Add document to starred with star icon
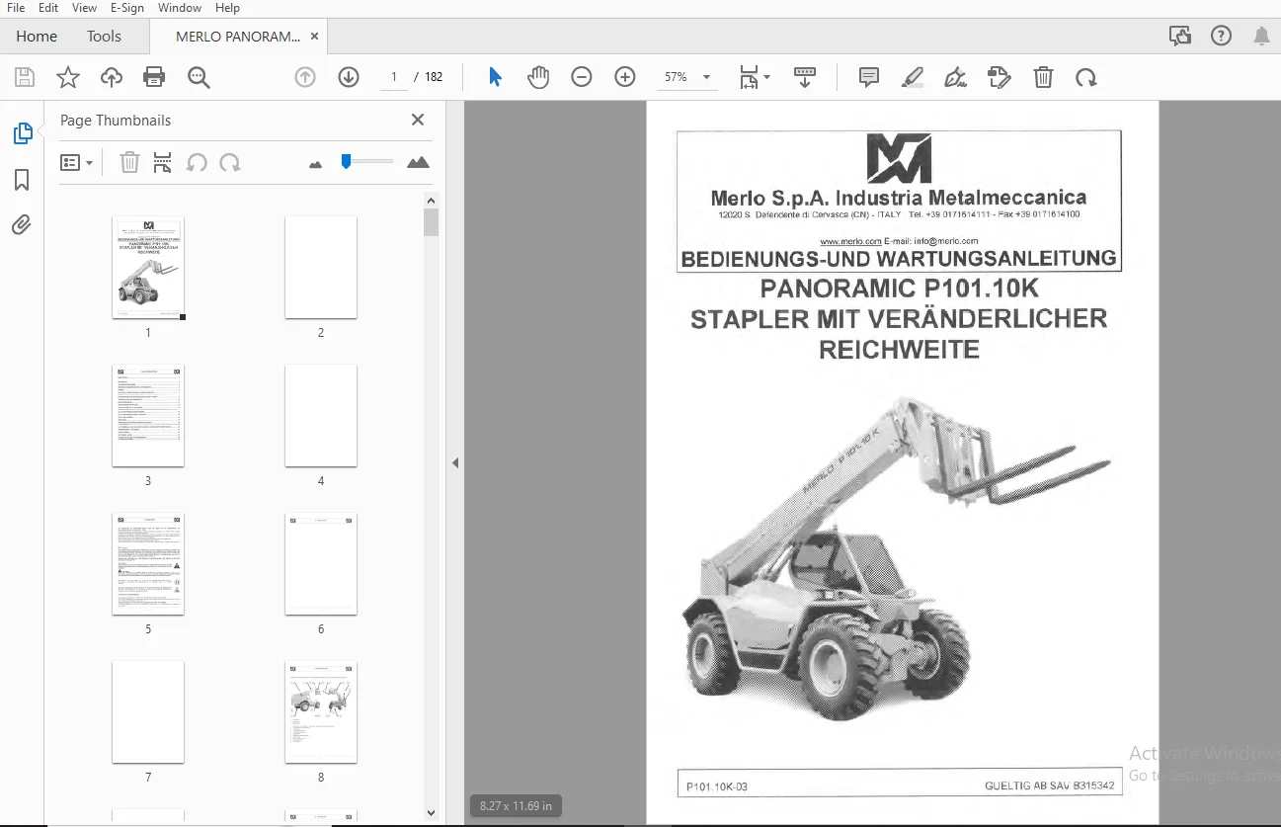Image resolution: width=1281 pixels, height=827 pixels. (x=68, y=77)
